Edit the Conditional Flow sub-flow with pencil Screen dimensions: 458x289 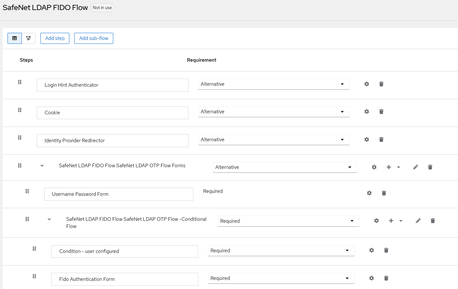click(418, 221)
